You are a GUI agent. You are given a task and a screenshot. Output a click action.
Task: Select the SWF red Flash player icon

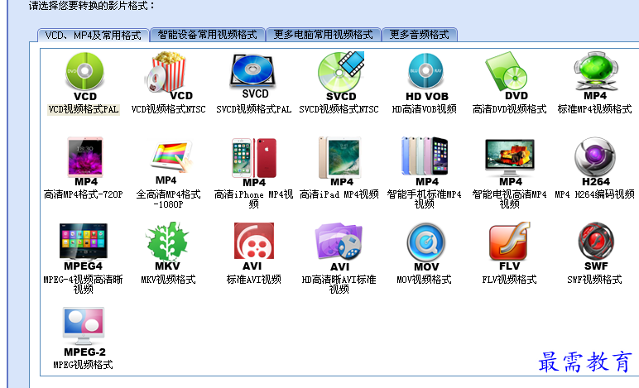pyautogui.click(x=595, y=247)
